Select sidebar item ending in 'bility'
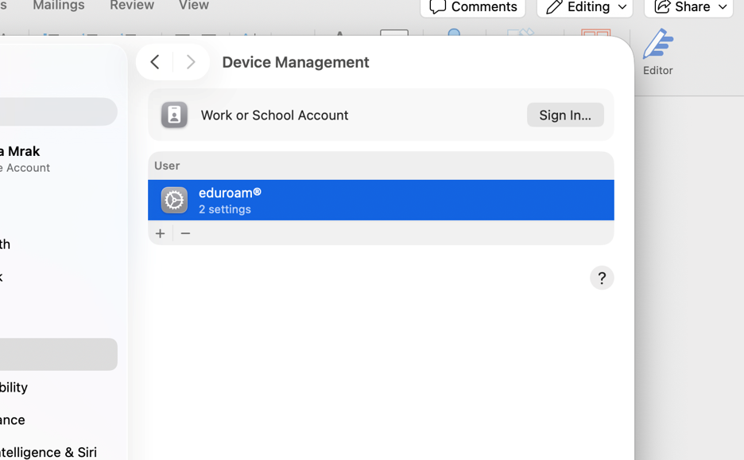The height and width of the screenshot is (460, 744). click(14, 388)
